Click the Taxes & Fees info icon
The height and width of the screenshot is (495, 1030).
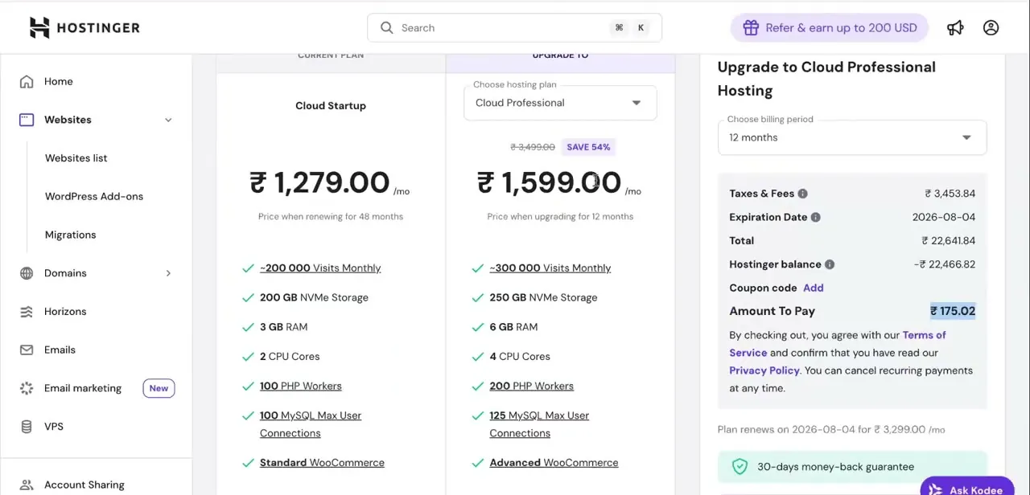tap(802, 194)
